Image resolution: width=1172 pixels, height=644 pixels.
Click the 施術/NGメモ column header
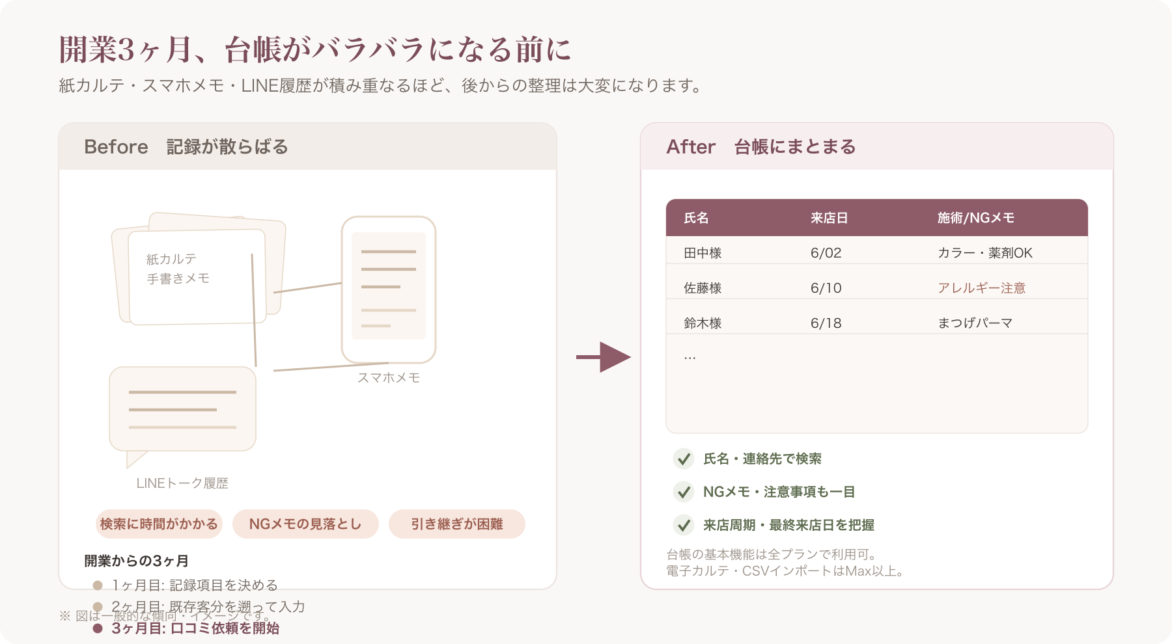(x=976, y=218)
